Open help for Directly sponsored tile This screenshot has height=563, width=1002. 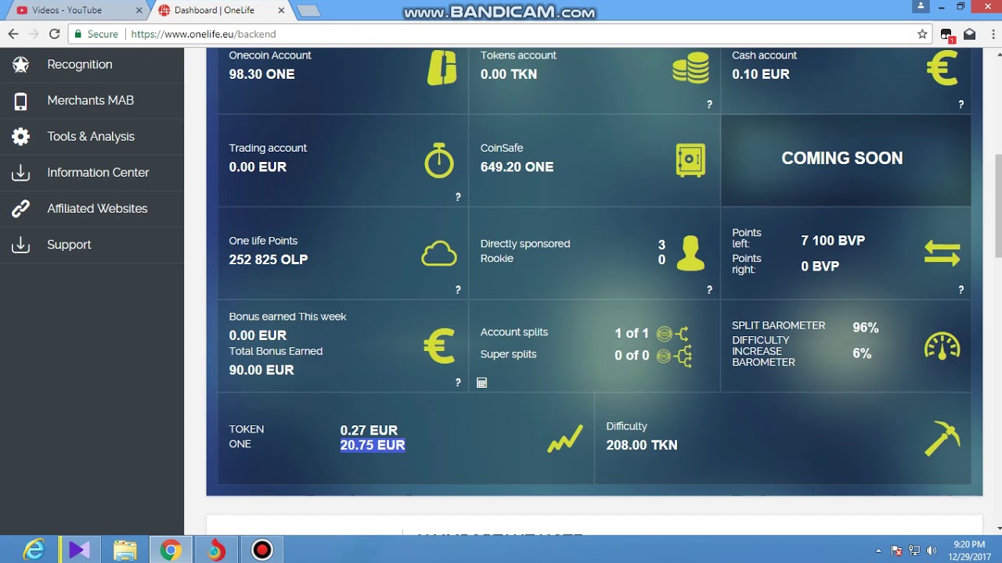click(709, 289)
